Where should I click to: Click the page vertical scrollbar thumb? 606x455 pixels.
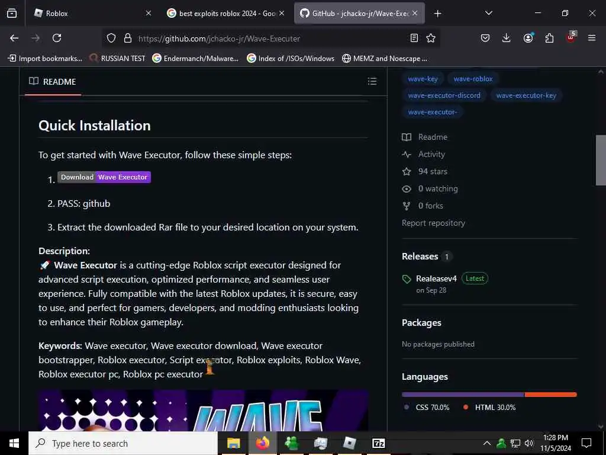click(601, 161)
